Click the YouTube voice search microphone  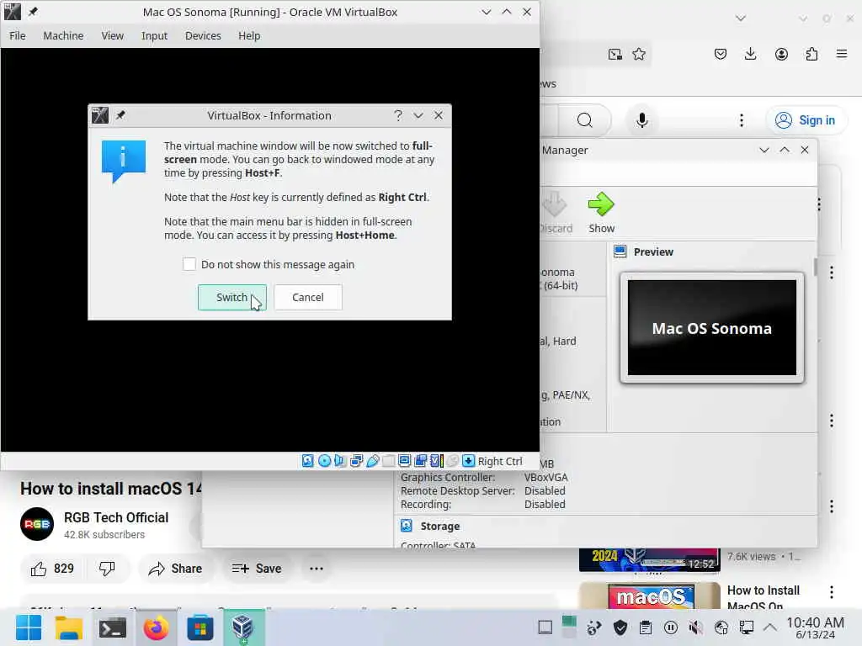click(x=642, y=120)
